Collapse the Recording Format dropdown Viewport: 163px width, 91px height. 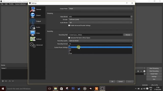(x=100, y=44)
